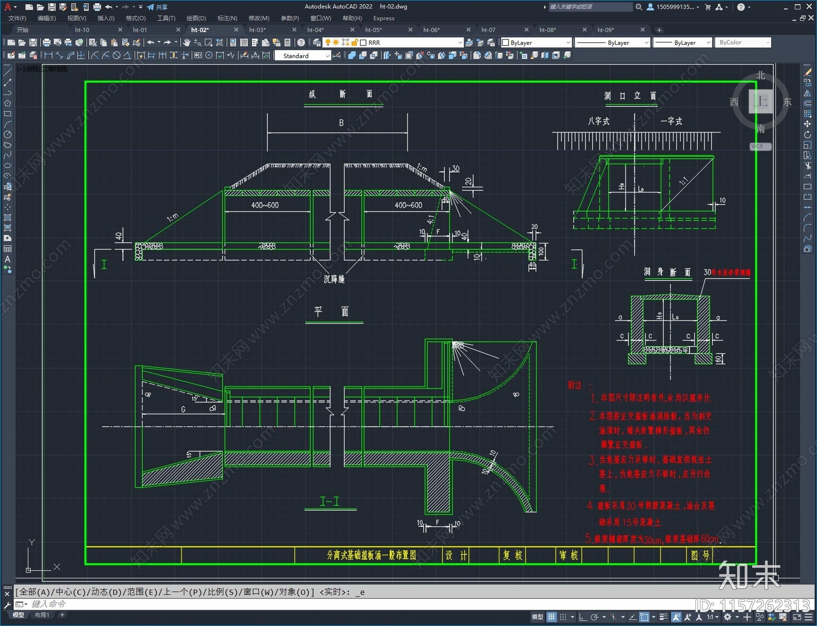This screenshot has width=817, height=626.
Task: Click the Save icon in quick access toolbar
Action: point(52,7)
